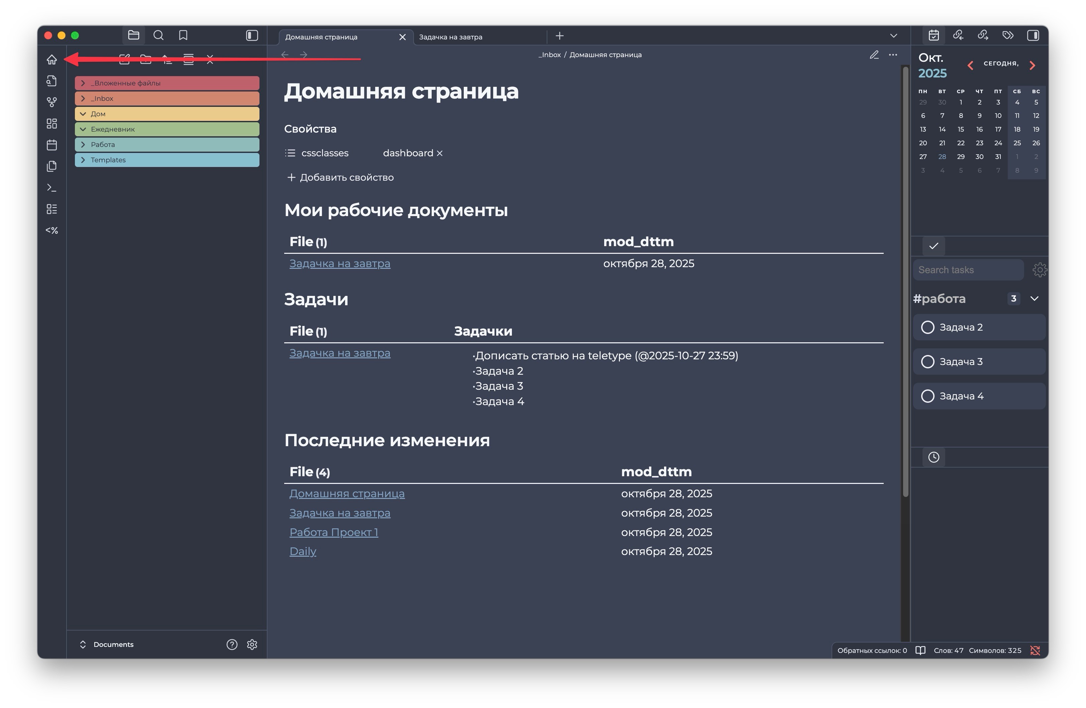Image resolution: width=1086 pixels, height=708 pixels.
Task: Open graph view from the left ribbon
Action: pyautogui.click(x=51, y=102)
